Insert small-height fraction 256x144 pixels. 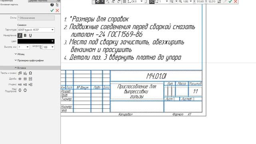tap(20, 79)
